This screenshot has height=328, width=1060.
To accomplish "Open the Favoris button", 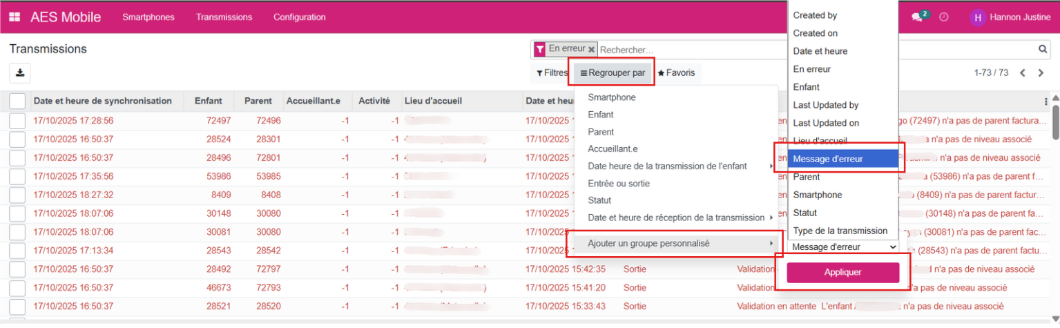I will pos(676,73).
